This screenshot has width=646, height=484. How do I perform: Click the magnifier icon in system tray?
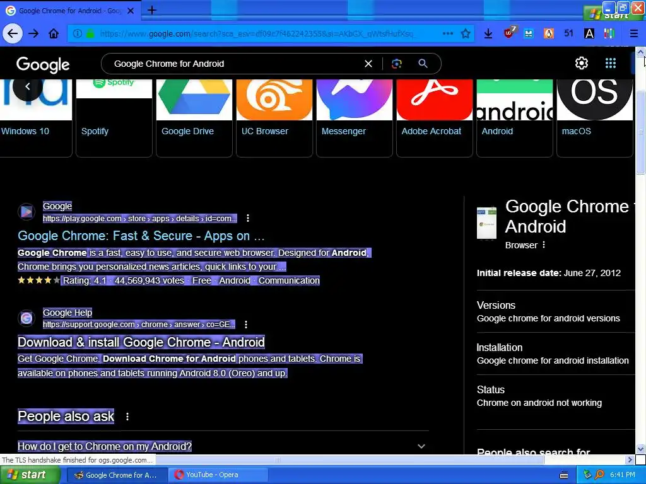pos(599,475)
